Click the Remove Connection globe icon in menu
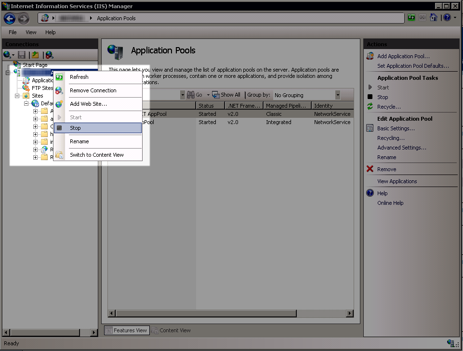Viewport: 463px width, 351px height. [x=59, y=90]
